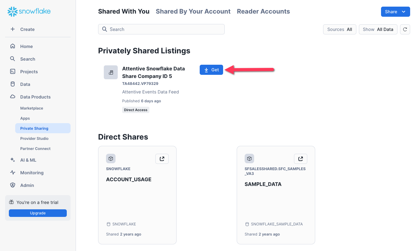This screenshot has width=419, height=251.
Task: Click Published 6 days ago text
Action: click(141, 101)
